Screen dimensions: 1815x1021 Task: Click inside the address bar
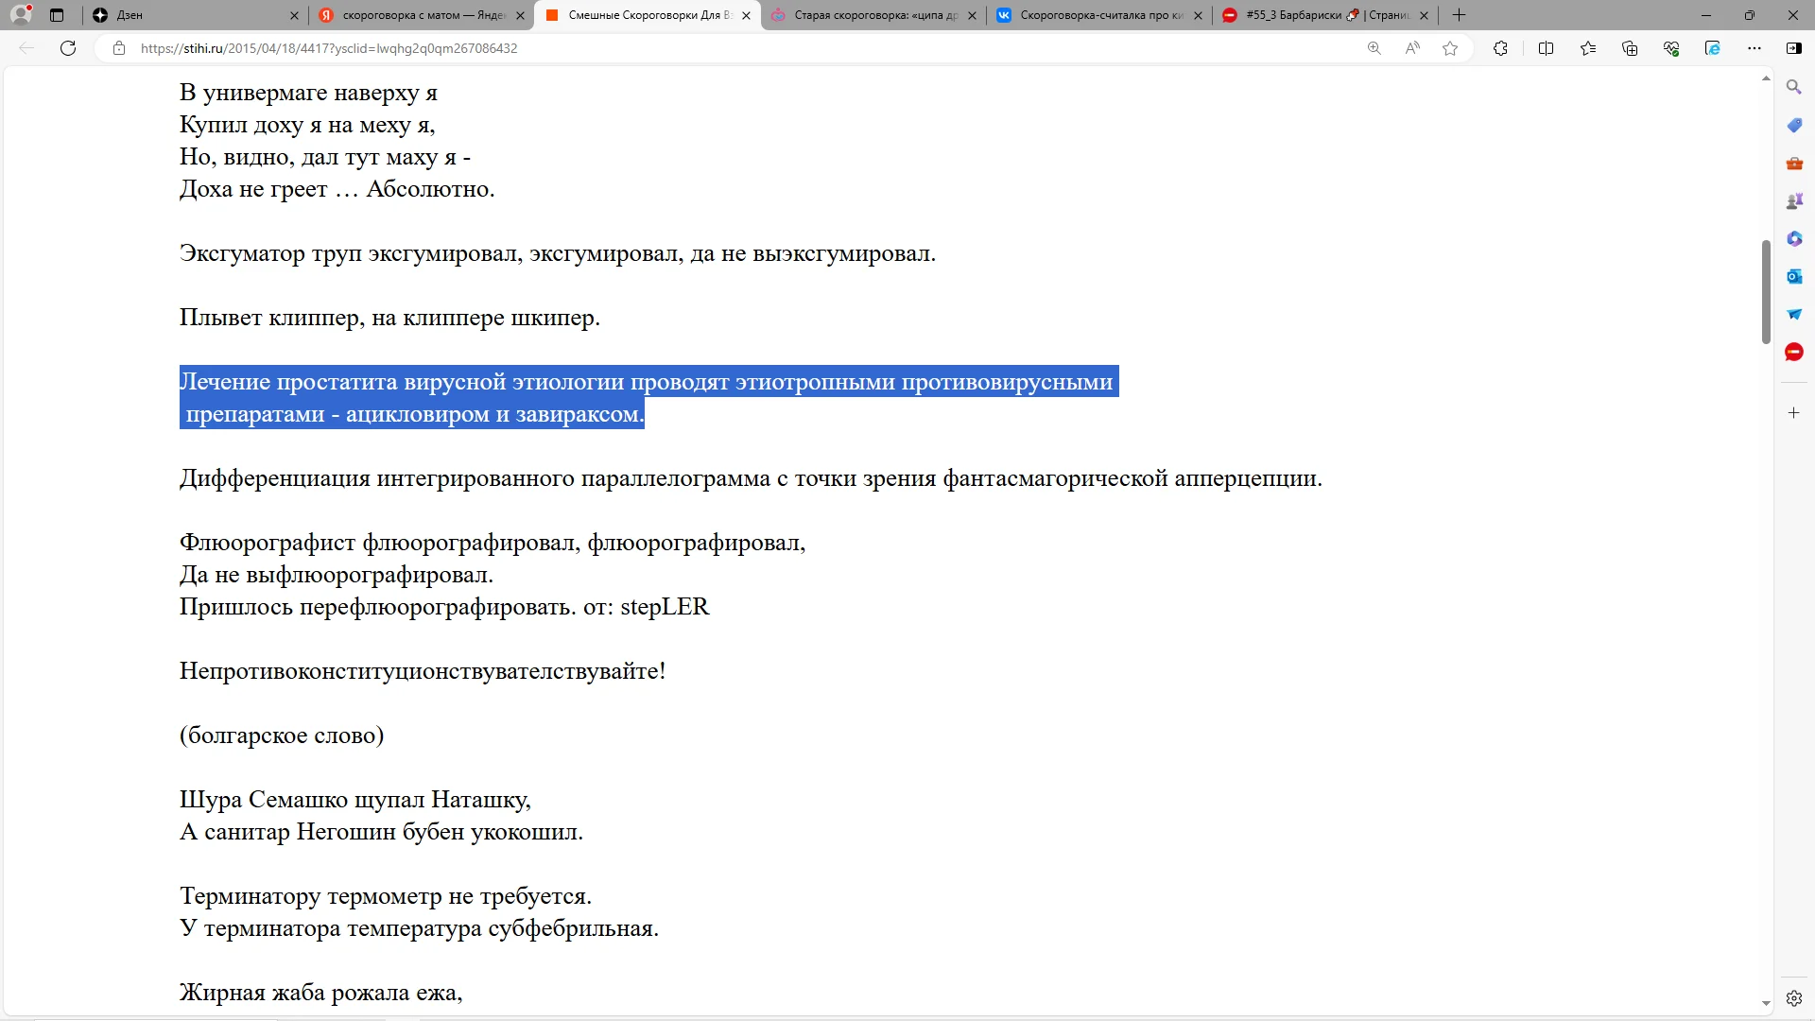(x=567, y=48)
